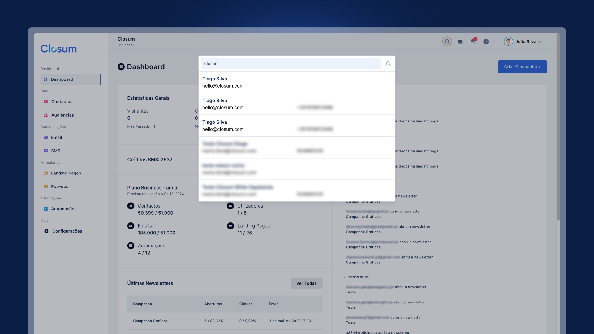This screenshot has width=594, height=334.
Task: Click the Ver Todas button
Action: tap(306, 283)
